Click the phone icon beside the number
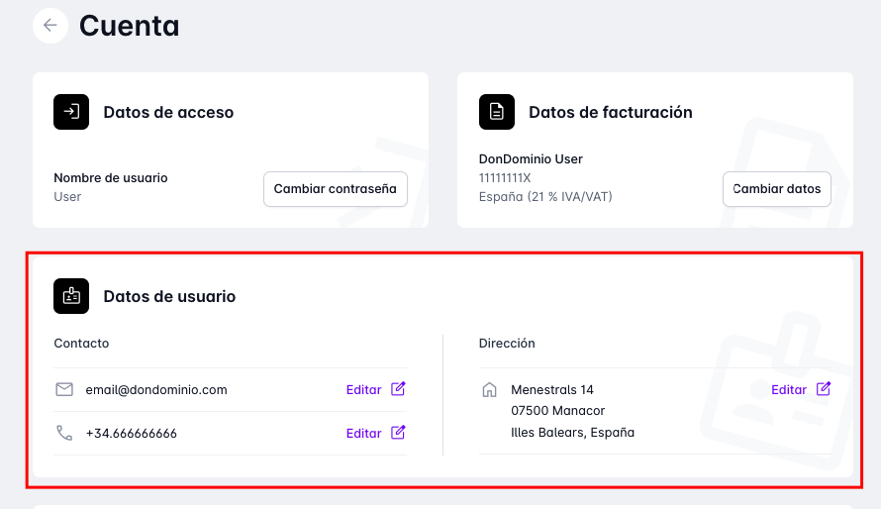This screenshot has width=881, height=509. [x=65, y=433]
